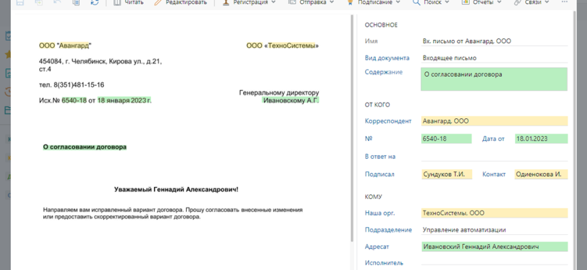The height and width of the screenshot is (270, 587).
Task: Click highlighted number 6540-18 in the letter
Action: click(75, 101)
